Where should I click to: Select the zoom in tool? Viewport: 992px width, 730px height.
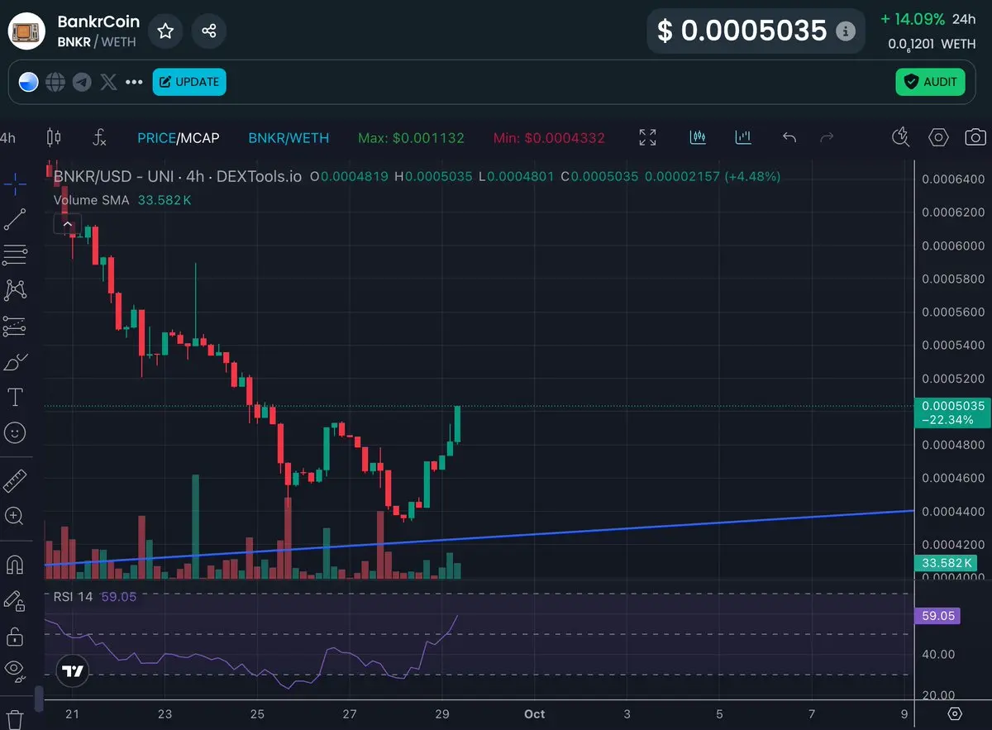pos(15,516)
